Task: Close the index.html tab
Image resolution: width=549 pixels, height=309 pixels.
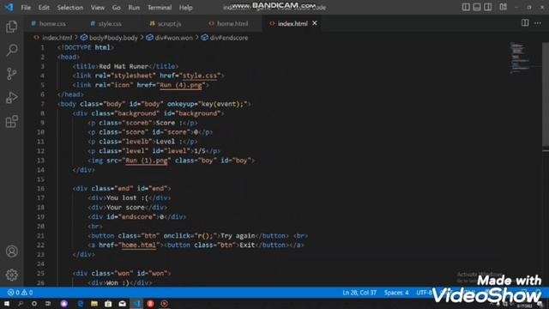Action: 315,23
